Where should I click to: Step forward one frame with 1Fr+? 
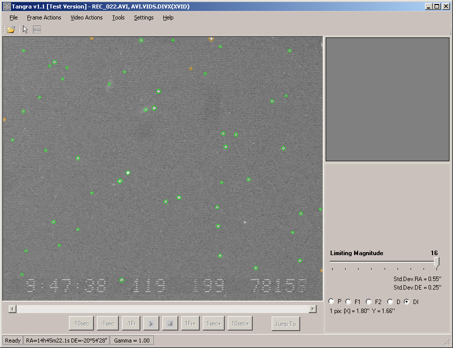(x=190, y=324)
